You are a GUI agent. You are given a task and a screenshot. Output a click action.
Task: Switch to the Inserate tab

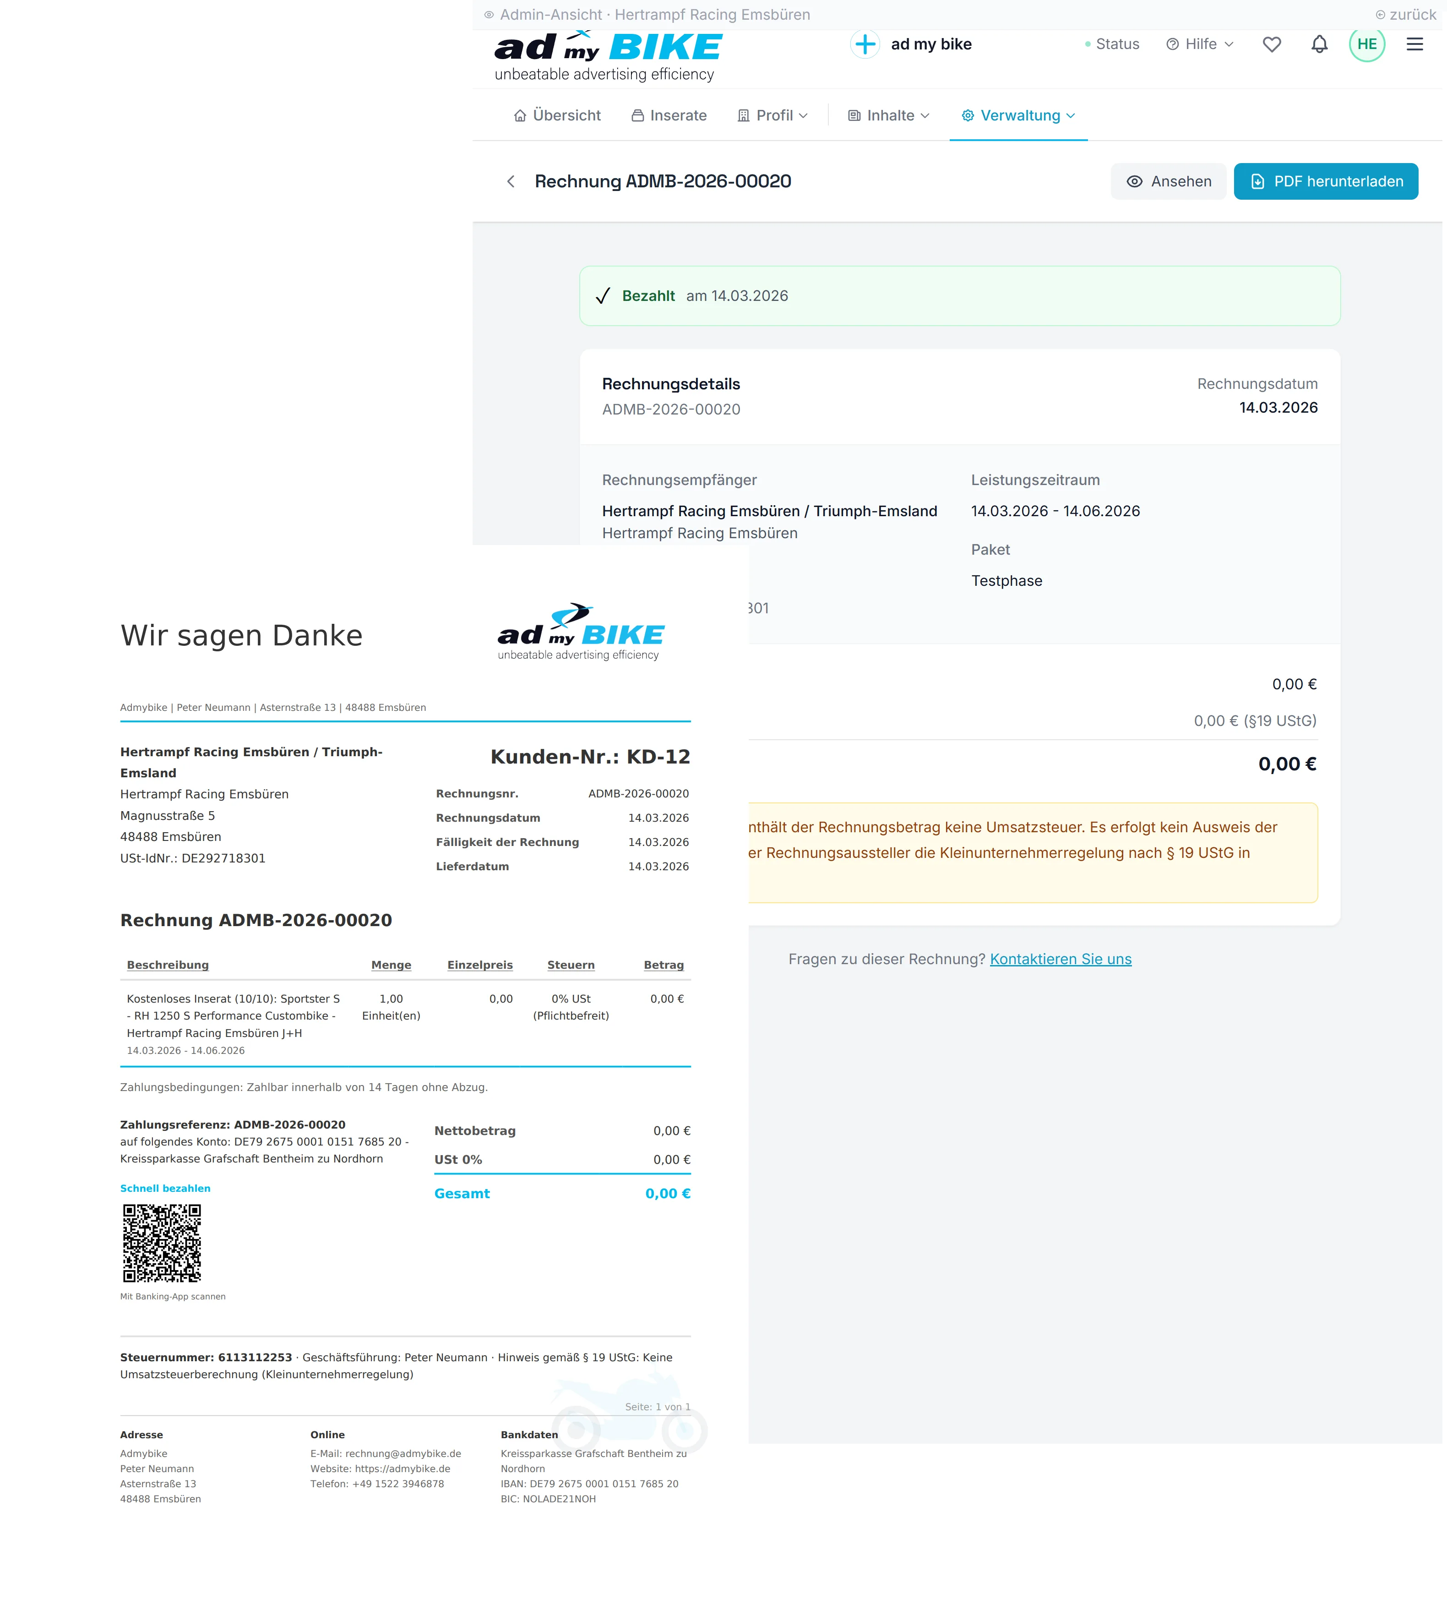[669, 115]
